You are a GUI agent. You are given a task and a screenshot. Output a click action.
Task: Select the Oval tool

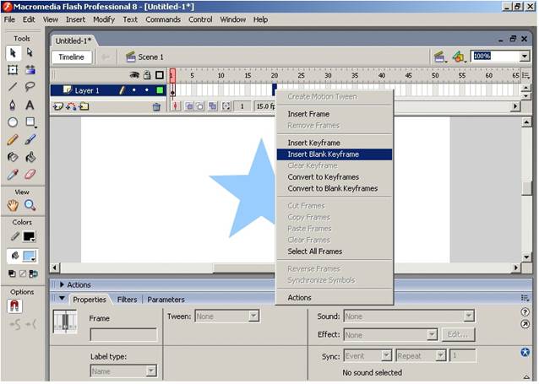pyautogui.click(x=13, y=122)
